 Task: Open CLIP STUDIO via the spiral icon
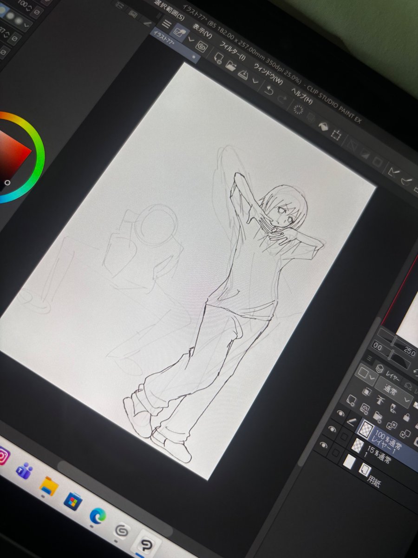click(201, 46)
